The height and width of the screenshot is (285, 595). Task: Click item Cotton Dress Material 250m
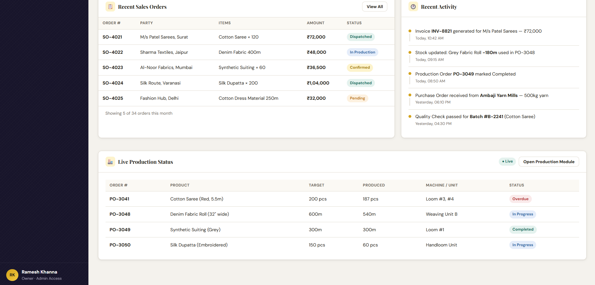coord(248,98)
